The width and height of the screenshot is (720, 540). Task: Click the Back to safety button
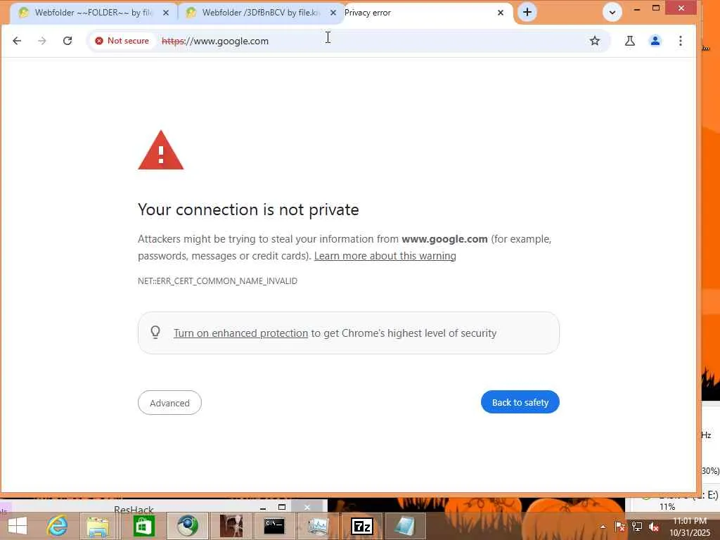pos(520,402)
